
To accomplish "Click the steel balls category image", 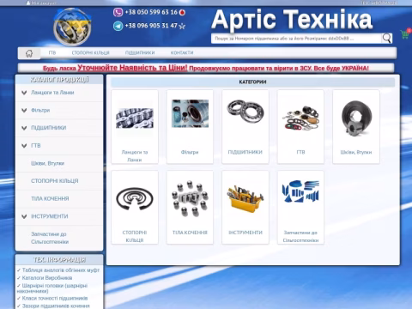I will [190, 198].
